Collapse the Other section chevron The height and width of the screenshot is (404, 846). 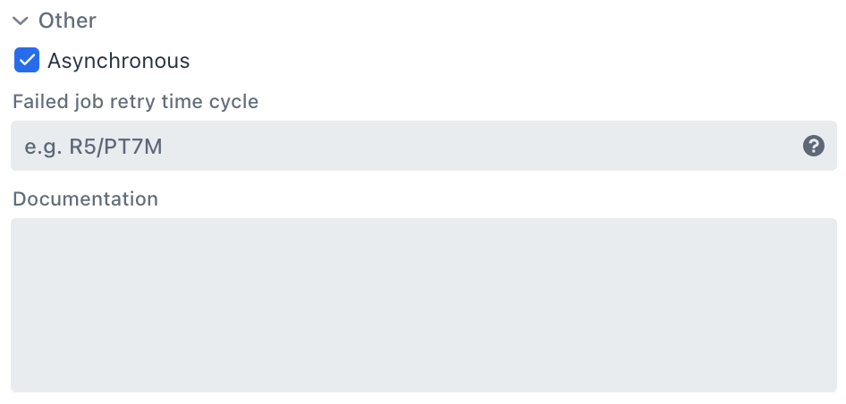click(x=21, y=21)
